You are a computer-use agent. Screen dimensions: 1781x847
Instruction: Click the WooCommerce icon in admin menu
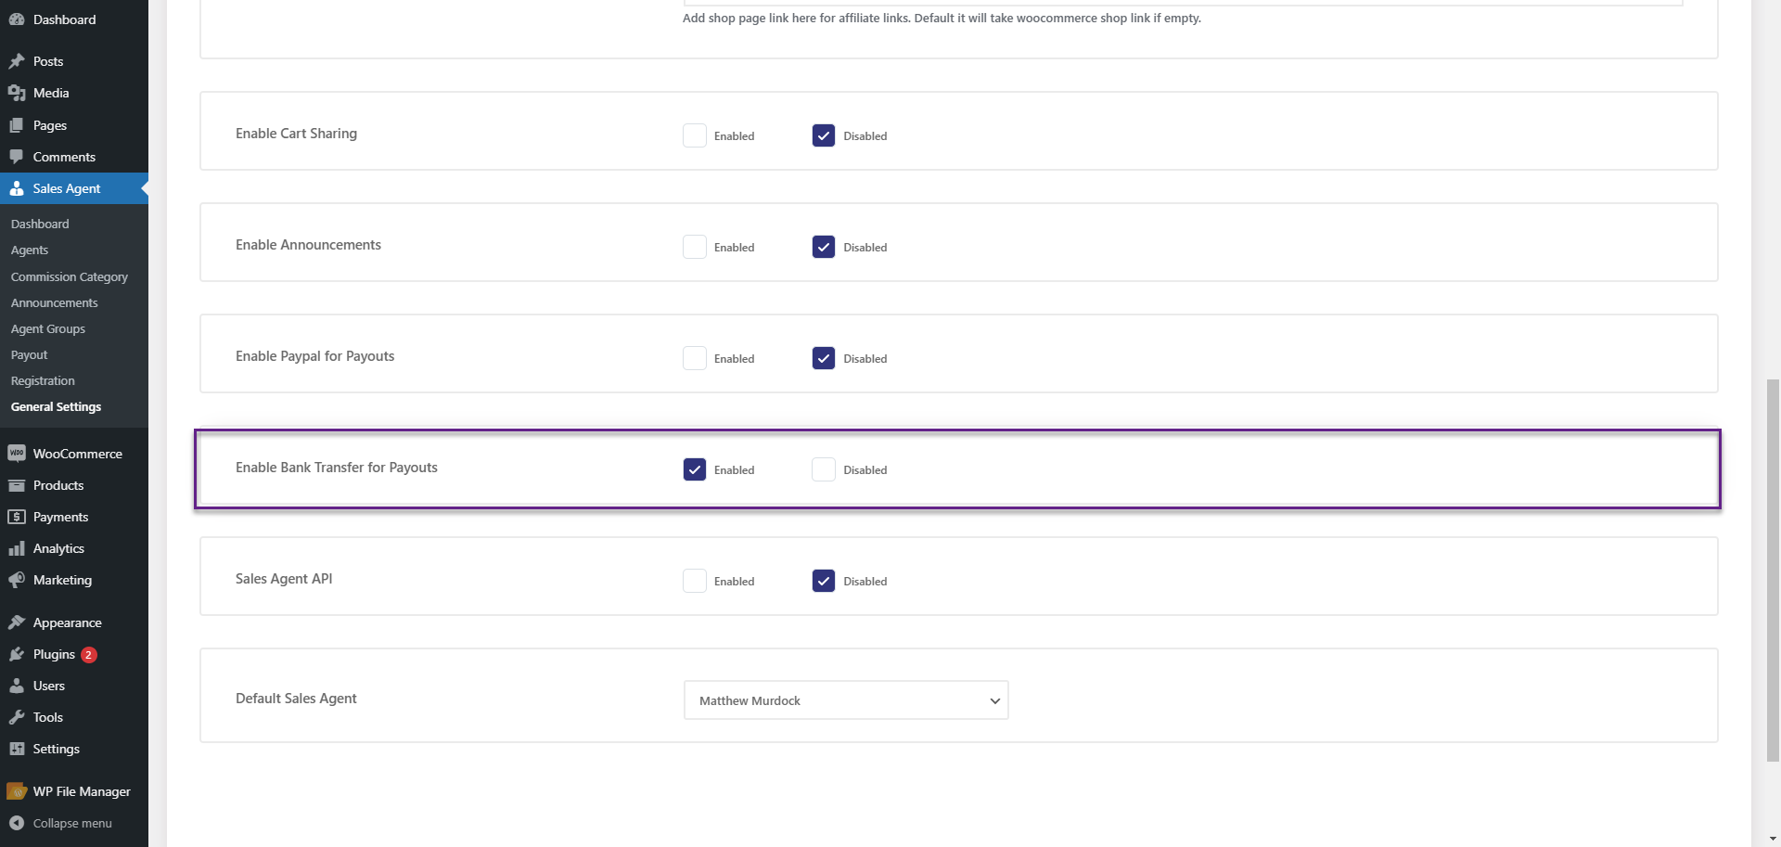point(17,454)
